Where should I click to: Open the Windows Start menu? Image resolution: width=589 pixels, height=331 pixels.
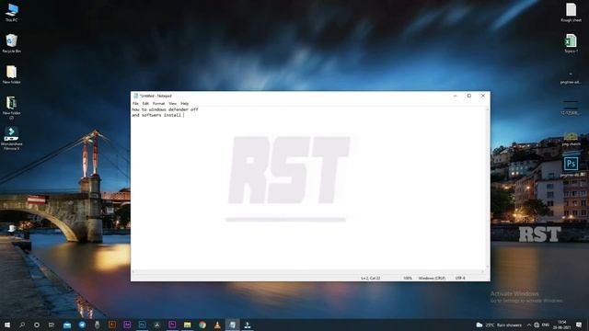click(x=6, y=325)
